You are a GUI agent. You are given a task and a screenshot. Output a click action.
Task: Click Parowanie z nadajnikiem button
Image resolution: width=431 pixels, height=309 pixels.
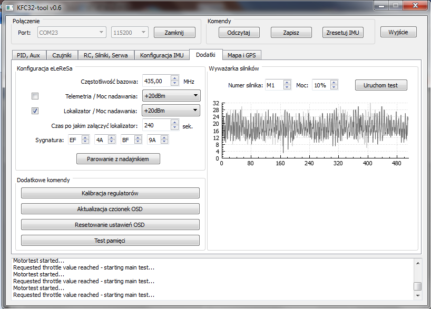118,158
